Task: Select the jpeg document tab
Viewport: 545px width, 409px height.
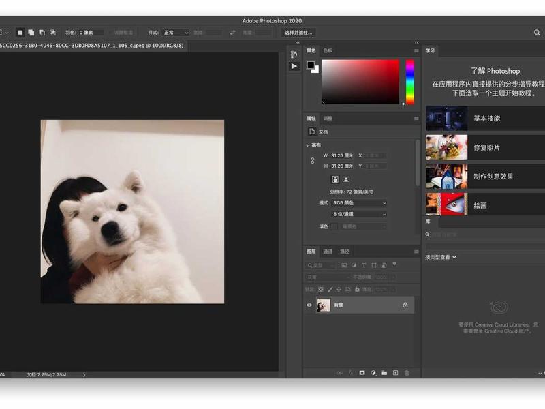Action: coord(93,46)
